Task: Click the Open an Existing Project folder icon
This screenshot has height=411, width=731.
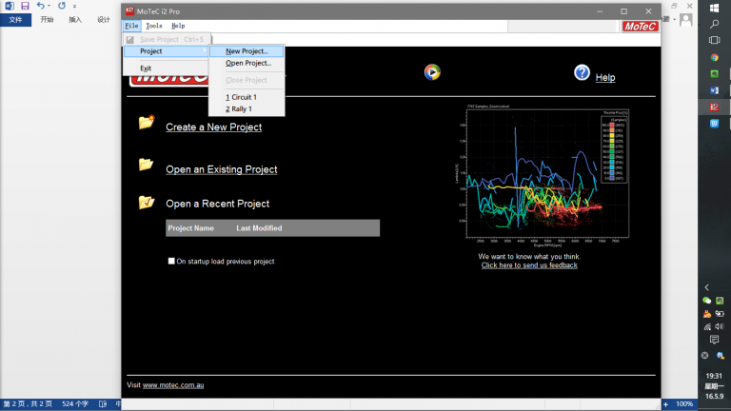Action: (146, 164)
